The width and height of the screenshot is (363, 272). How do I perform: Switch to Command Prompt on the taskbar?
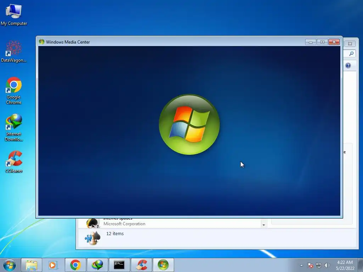pos(119,265)
